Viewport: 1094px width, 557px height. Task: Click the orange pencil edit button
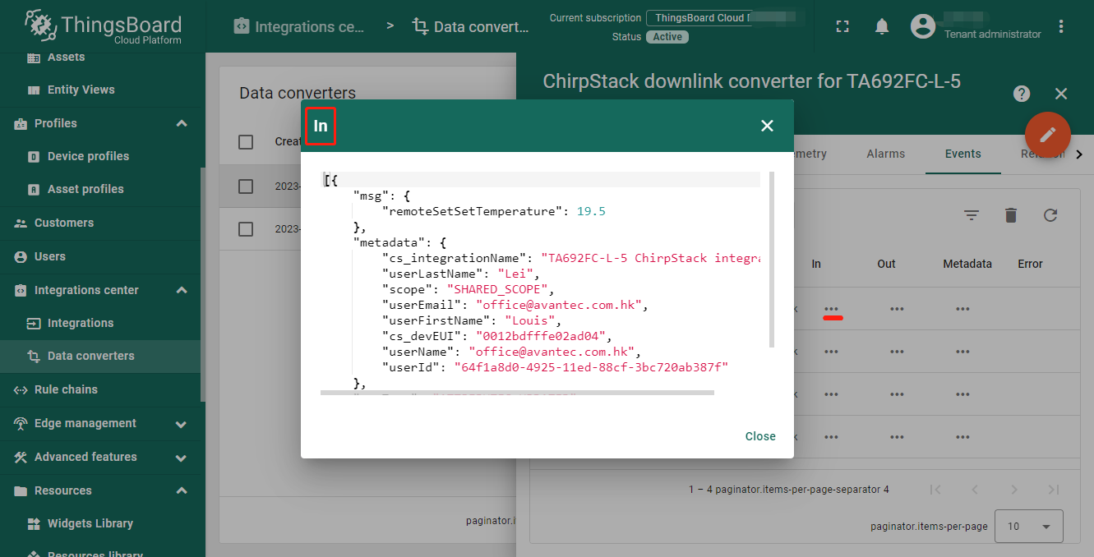[x=1048, y=134]
